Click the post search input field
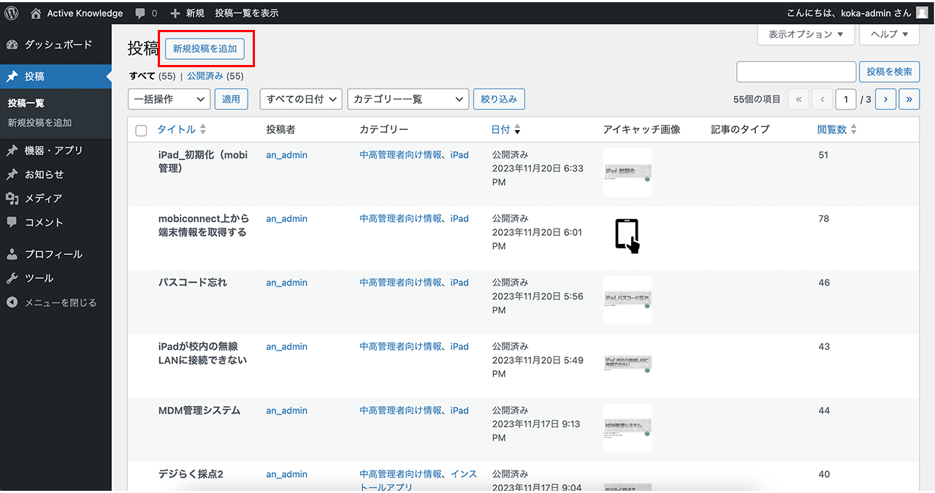The height and width of the screenshot is (493, 935). coord(796,72)
